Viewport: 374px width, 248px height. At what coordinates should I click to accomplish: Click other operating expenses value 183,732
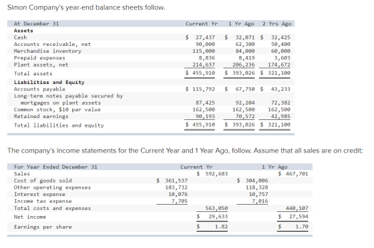coord(176,187)
